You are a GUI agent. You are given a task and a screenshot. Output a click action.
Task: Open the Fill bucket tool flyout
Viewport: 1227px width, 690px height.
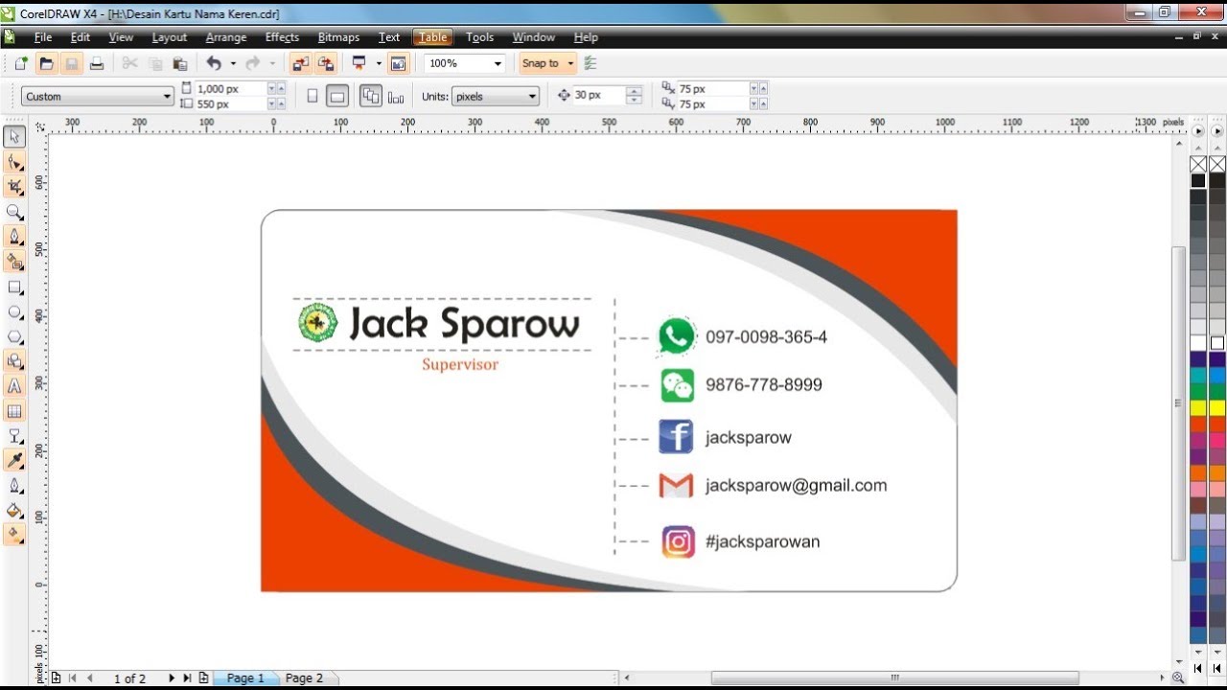pos(14,511)
